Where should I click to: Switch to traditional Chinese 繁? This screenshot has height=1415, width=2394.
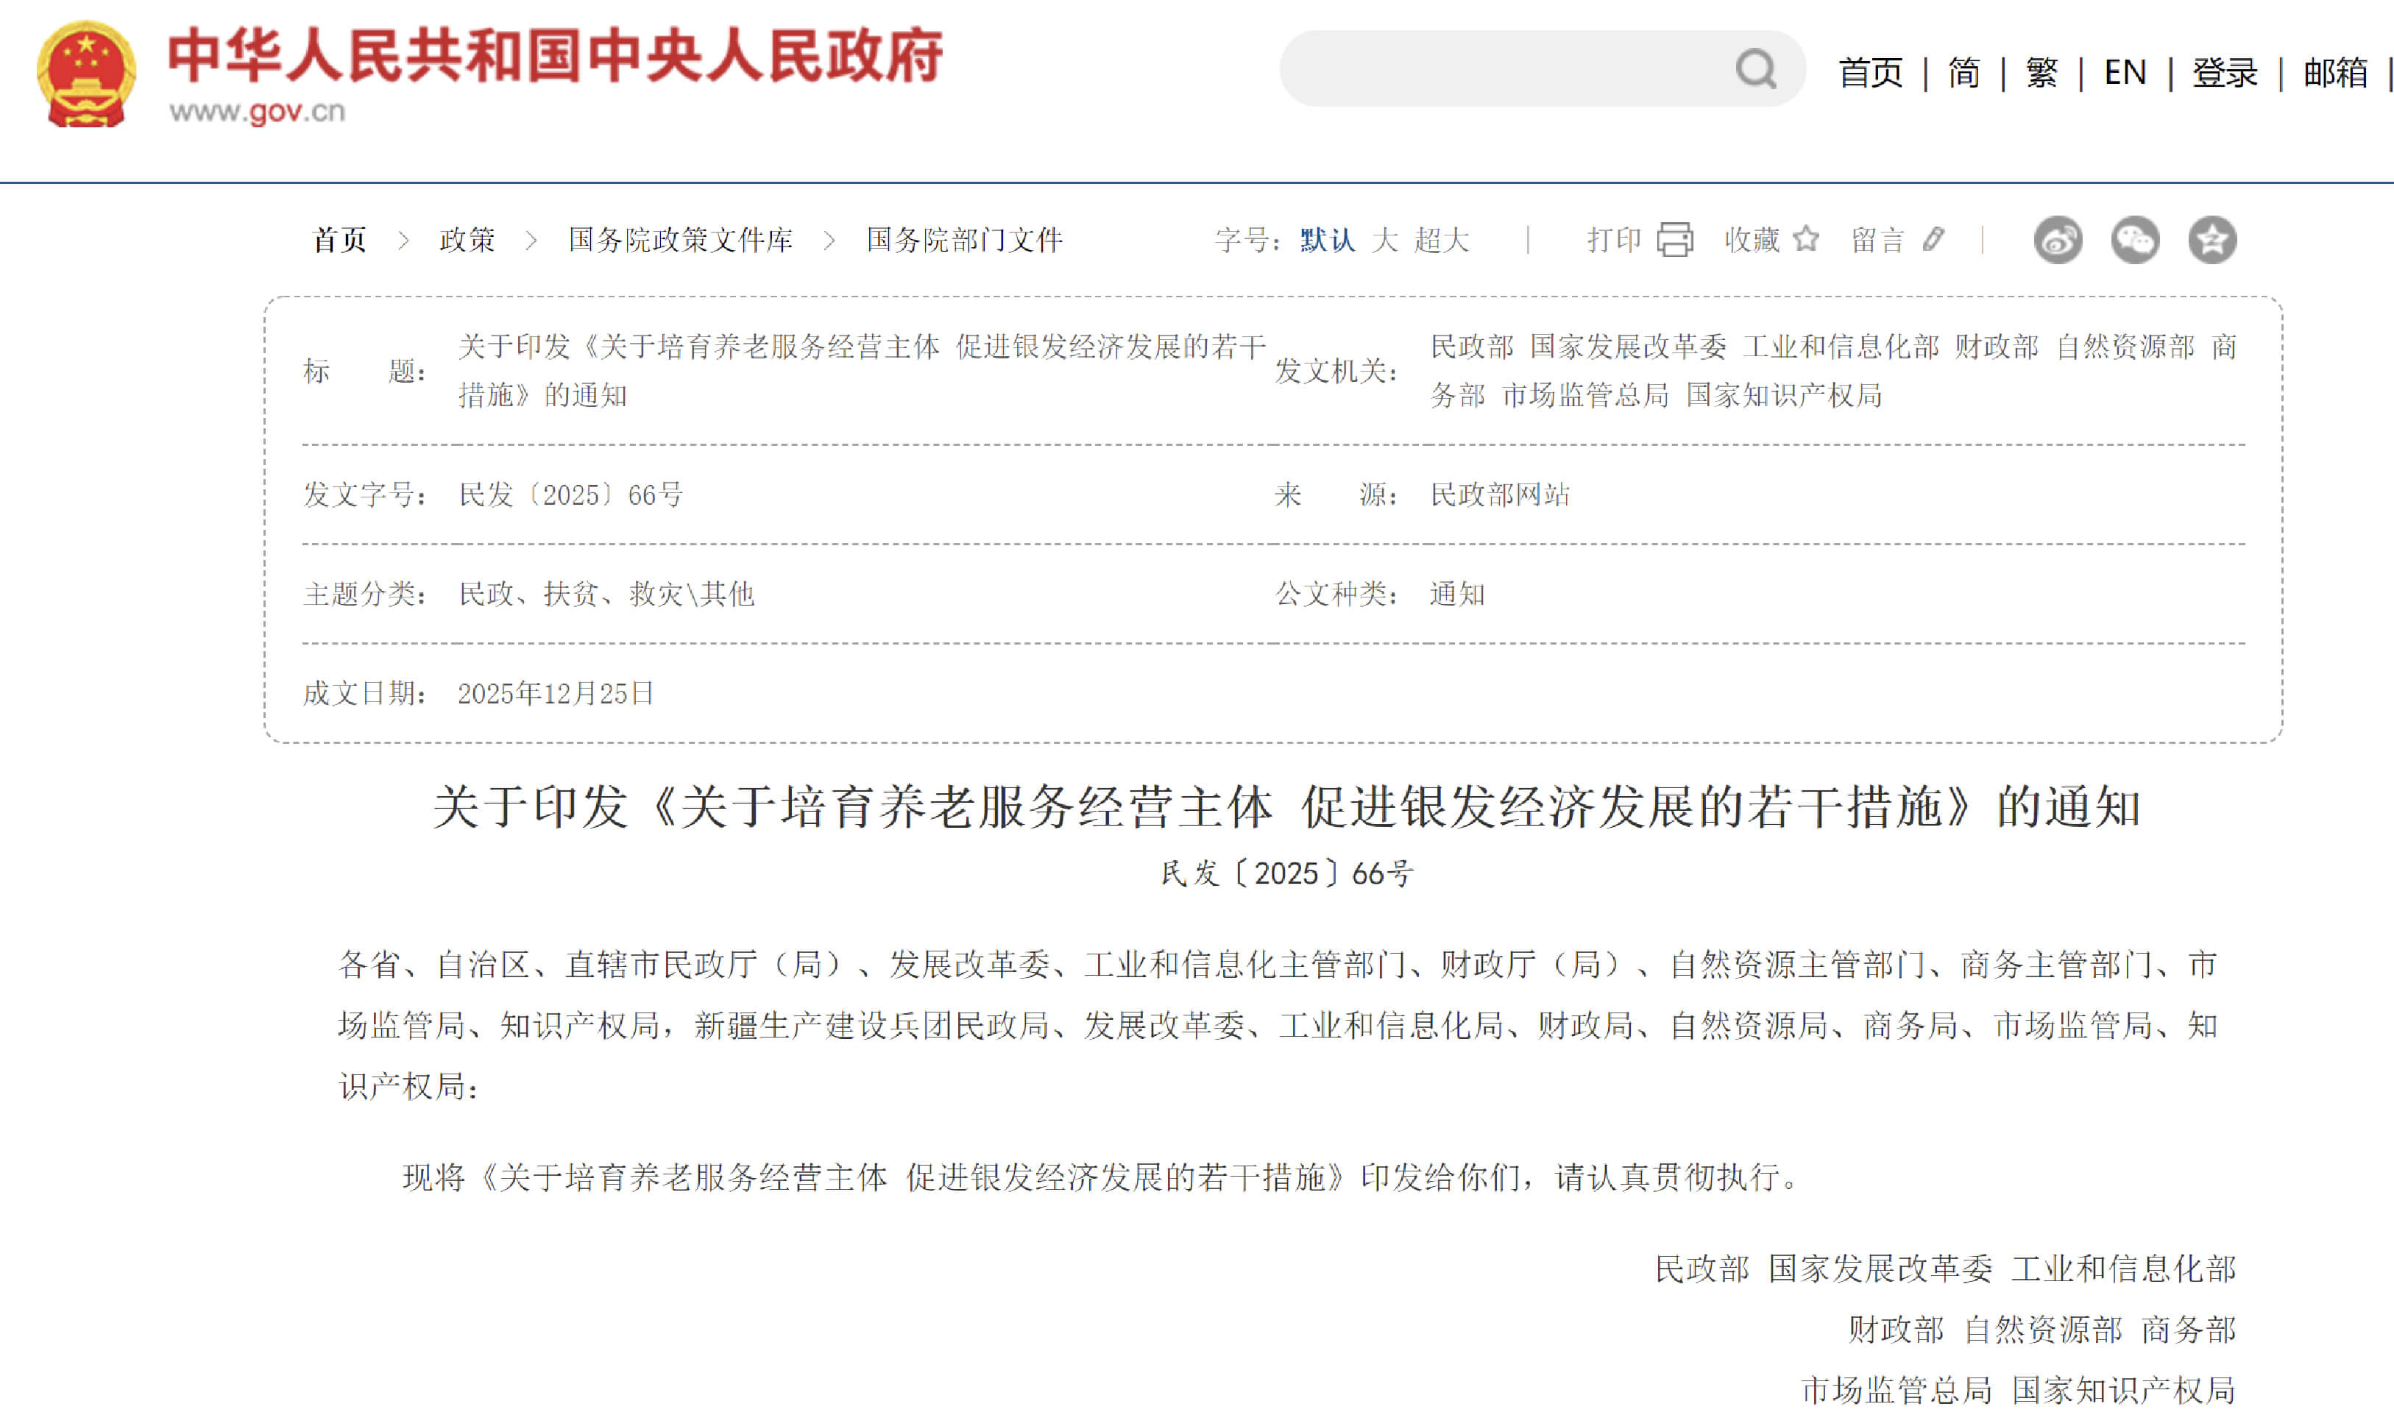[2041, 72]
